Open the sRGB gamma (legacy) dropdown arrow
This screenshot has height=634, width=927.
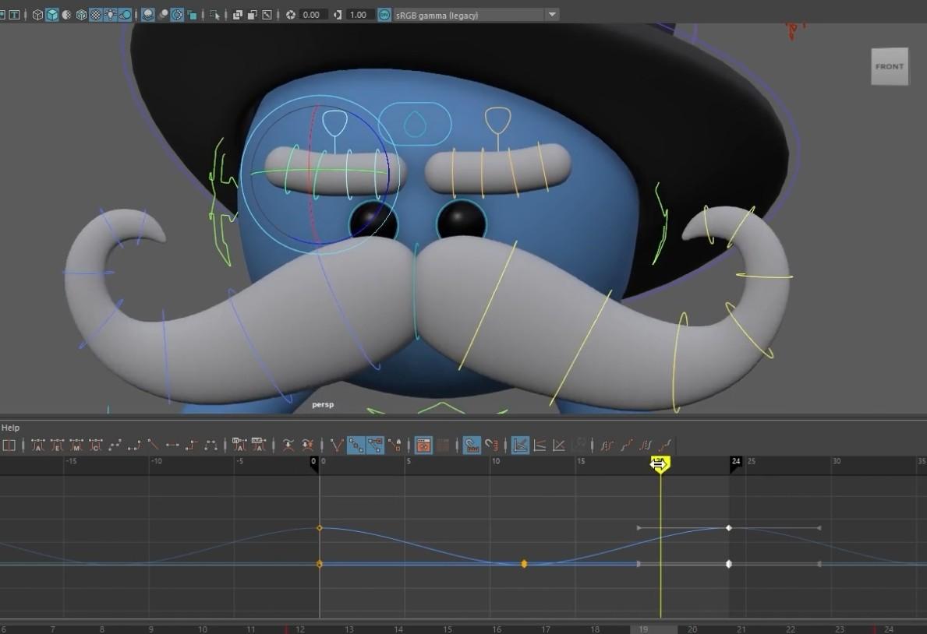551,14
